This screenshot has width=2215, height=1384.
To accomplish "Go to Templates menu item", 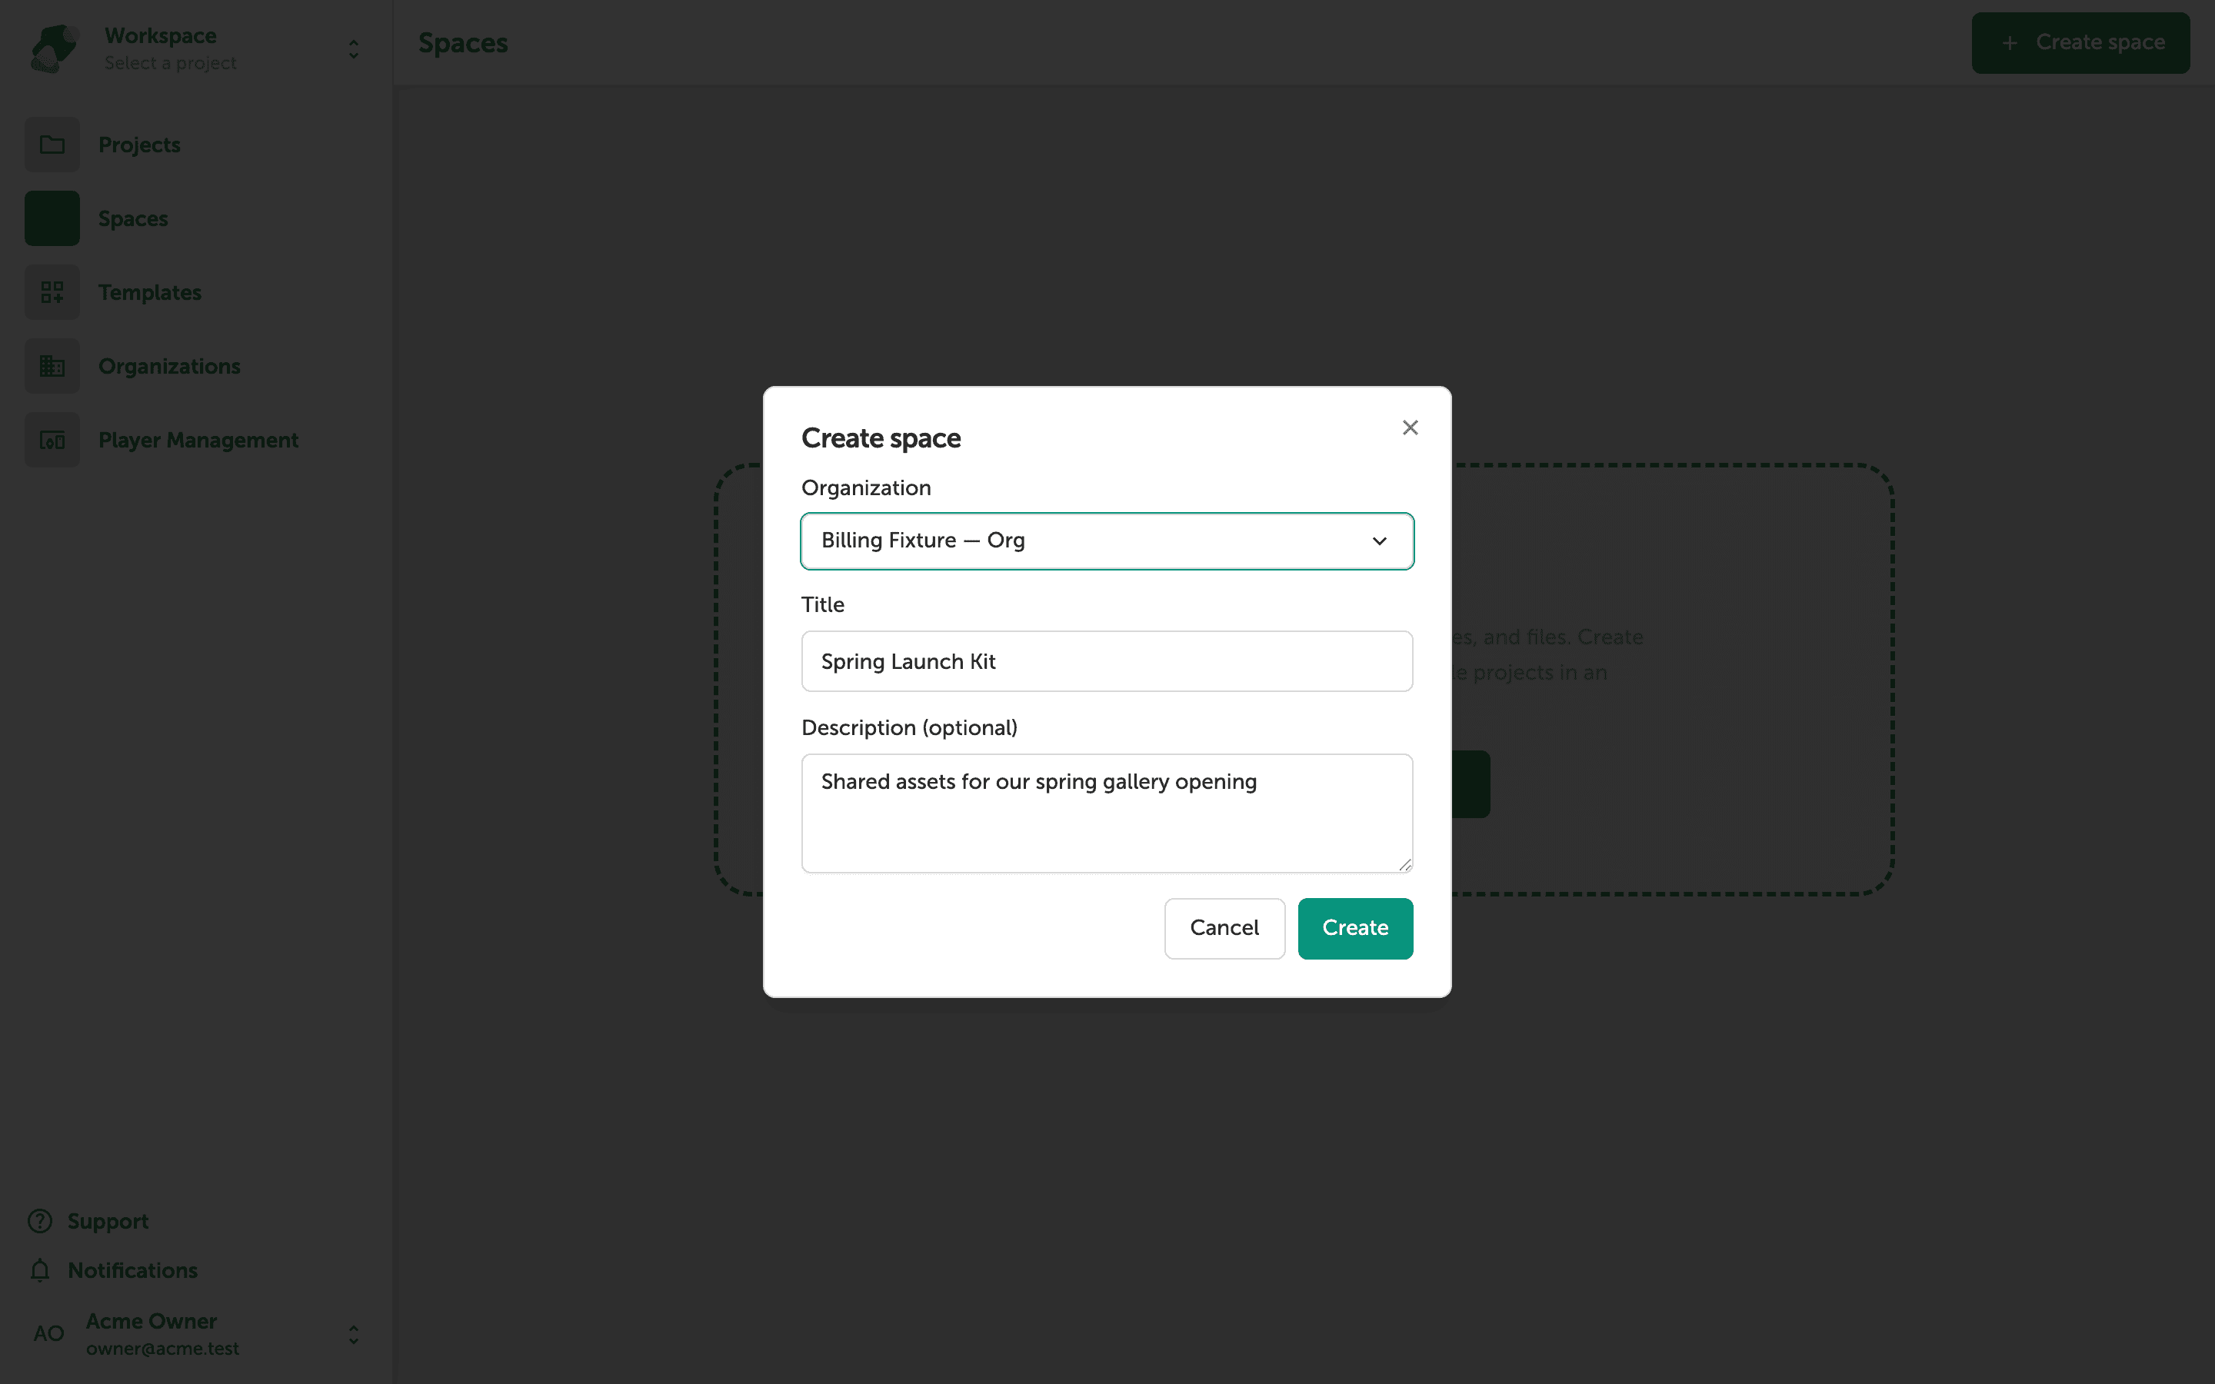I will 150,292.
